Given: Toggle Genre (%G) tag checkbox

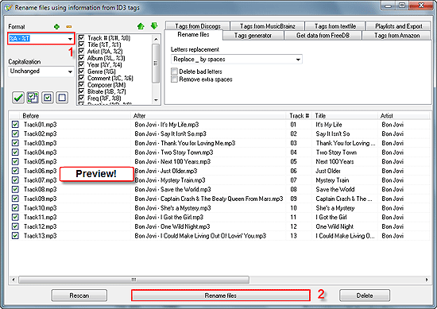Looking at the screenshot, I should (81, 71).
